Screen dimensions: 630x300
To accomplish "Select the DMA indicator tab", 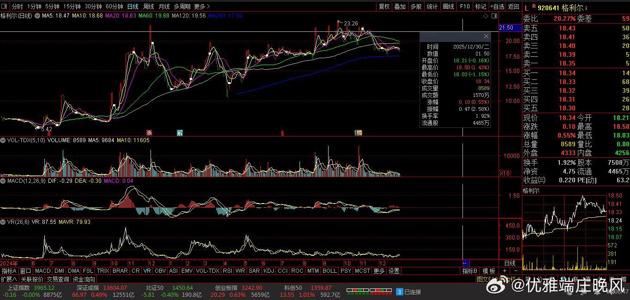I will [x=74, y=271].
